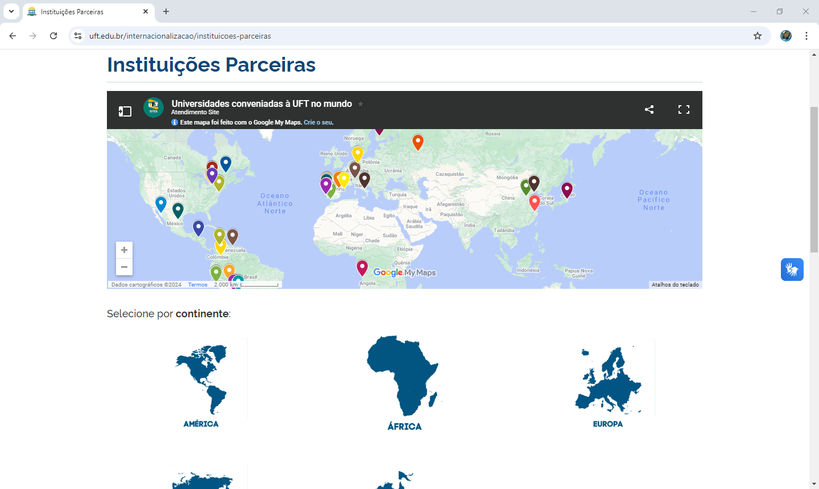The width and height of the screenshot is (819, 489).
Task: Click the pink map pin above Angola
Action: [362, 267]
